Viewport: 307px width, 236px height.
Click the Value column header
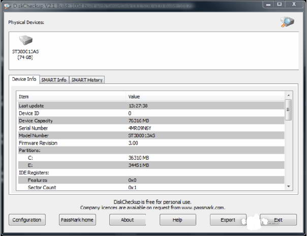pyautogui.click(x=203, y=97)
